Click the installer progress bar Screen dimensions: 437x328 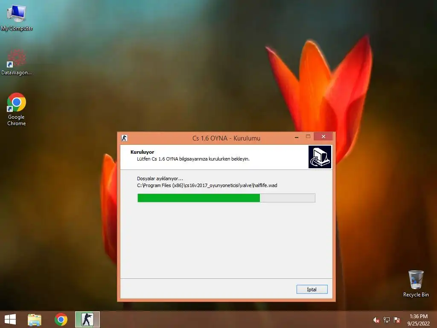[x=226, y=198]
